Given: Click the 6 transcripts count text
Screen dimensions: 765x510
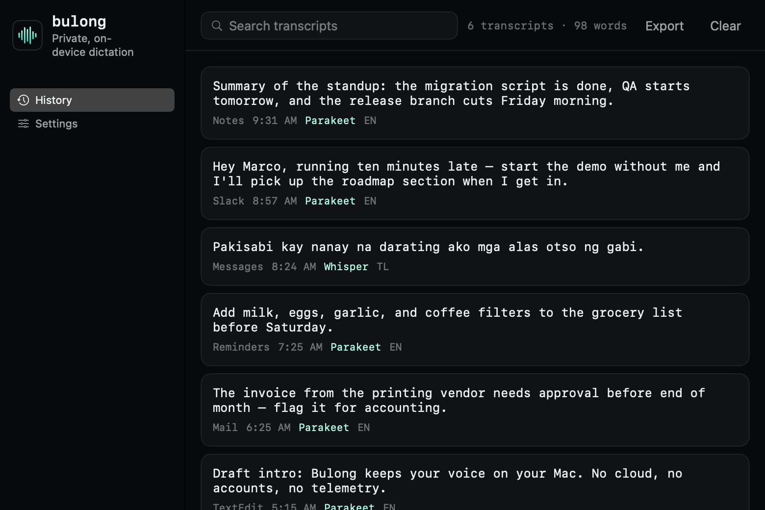Looking at the screenshot, I should [x=510, y=25].
